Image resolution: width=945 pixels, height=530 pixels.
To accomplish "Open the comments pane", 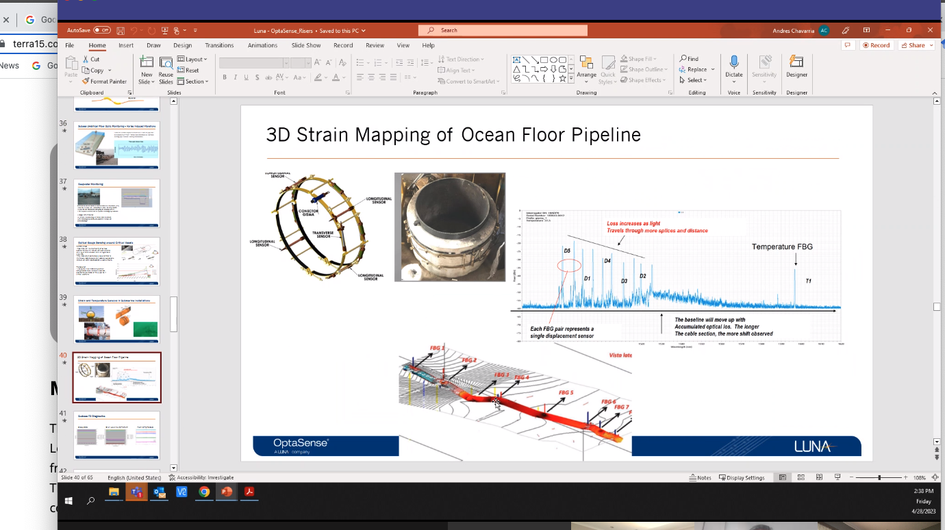I will 848,45.
